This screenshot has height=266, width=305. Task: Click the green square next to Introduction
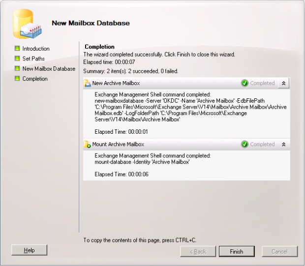(17, 48)
